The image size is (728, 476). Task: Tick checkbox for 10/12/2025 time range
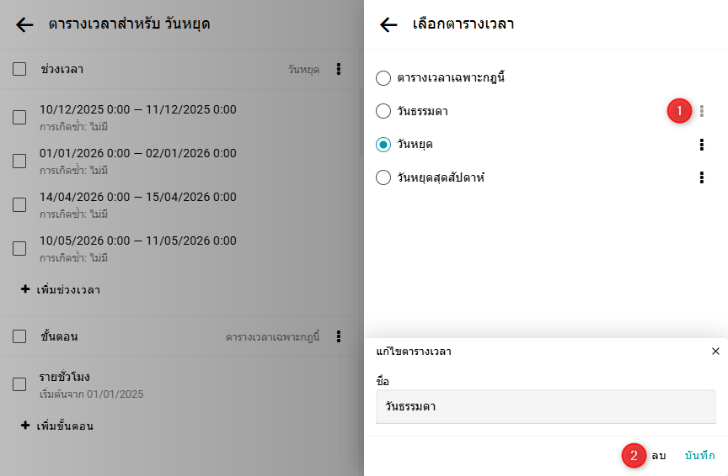[19, 118]
